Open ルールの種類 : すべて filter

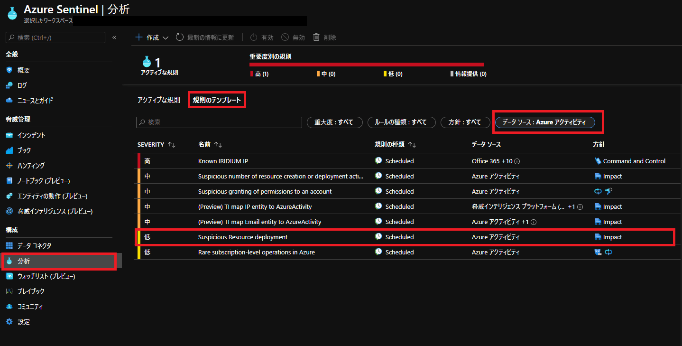pyautogui.click(x=401, y=122)
